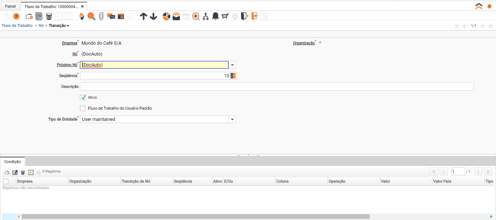Viewport: 496px width, 220px height.
Task: Click the horizontal scrollbar of the grid
Action: pos(195,216)
